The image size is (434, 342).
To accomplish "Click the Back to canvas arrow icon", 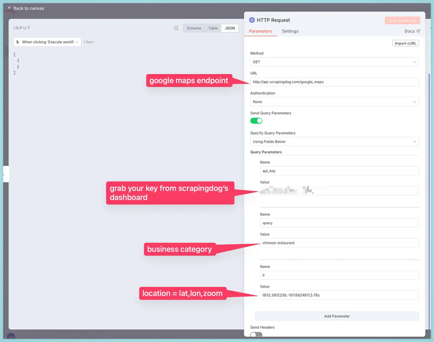I will pos(9,8).
